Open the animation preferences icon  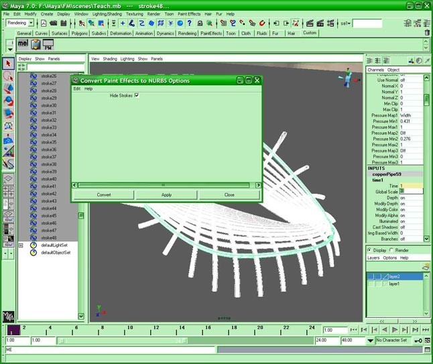pyautogui.click(x=427, y=341)
